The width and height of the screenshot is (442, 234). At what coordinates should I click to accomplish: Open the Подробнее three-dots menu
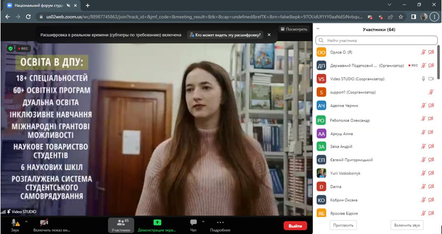coord(220,222)
